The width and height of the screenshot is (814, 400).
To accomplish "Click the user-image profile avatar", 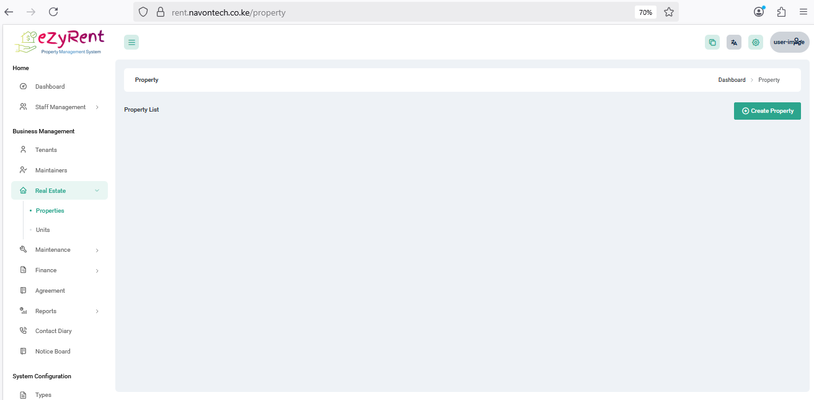I will point(789,42).
